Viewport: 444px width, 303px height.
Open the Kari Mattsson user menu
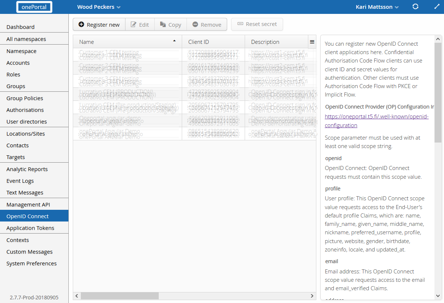[377, 7]
